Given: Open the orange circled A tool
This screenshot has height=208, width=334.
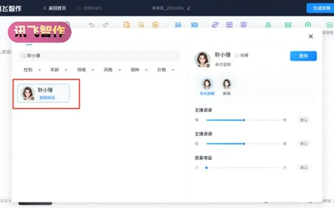Looking at the screenshot, I should pyautogui.click(x=155, y=25).
